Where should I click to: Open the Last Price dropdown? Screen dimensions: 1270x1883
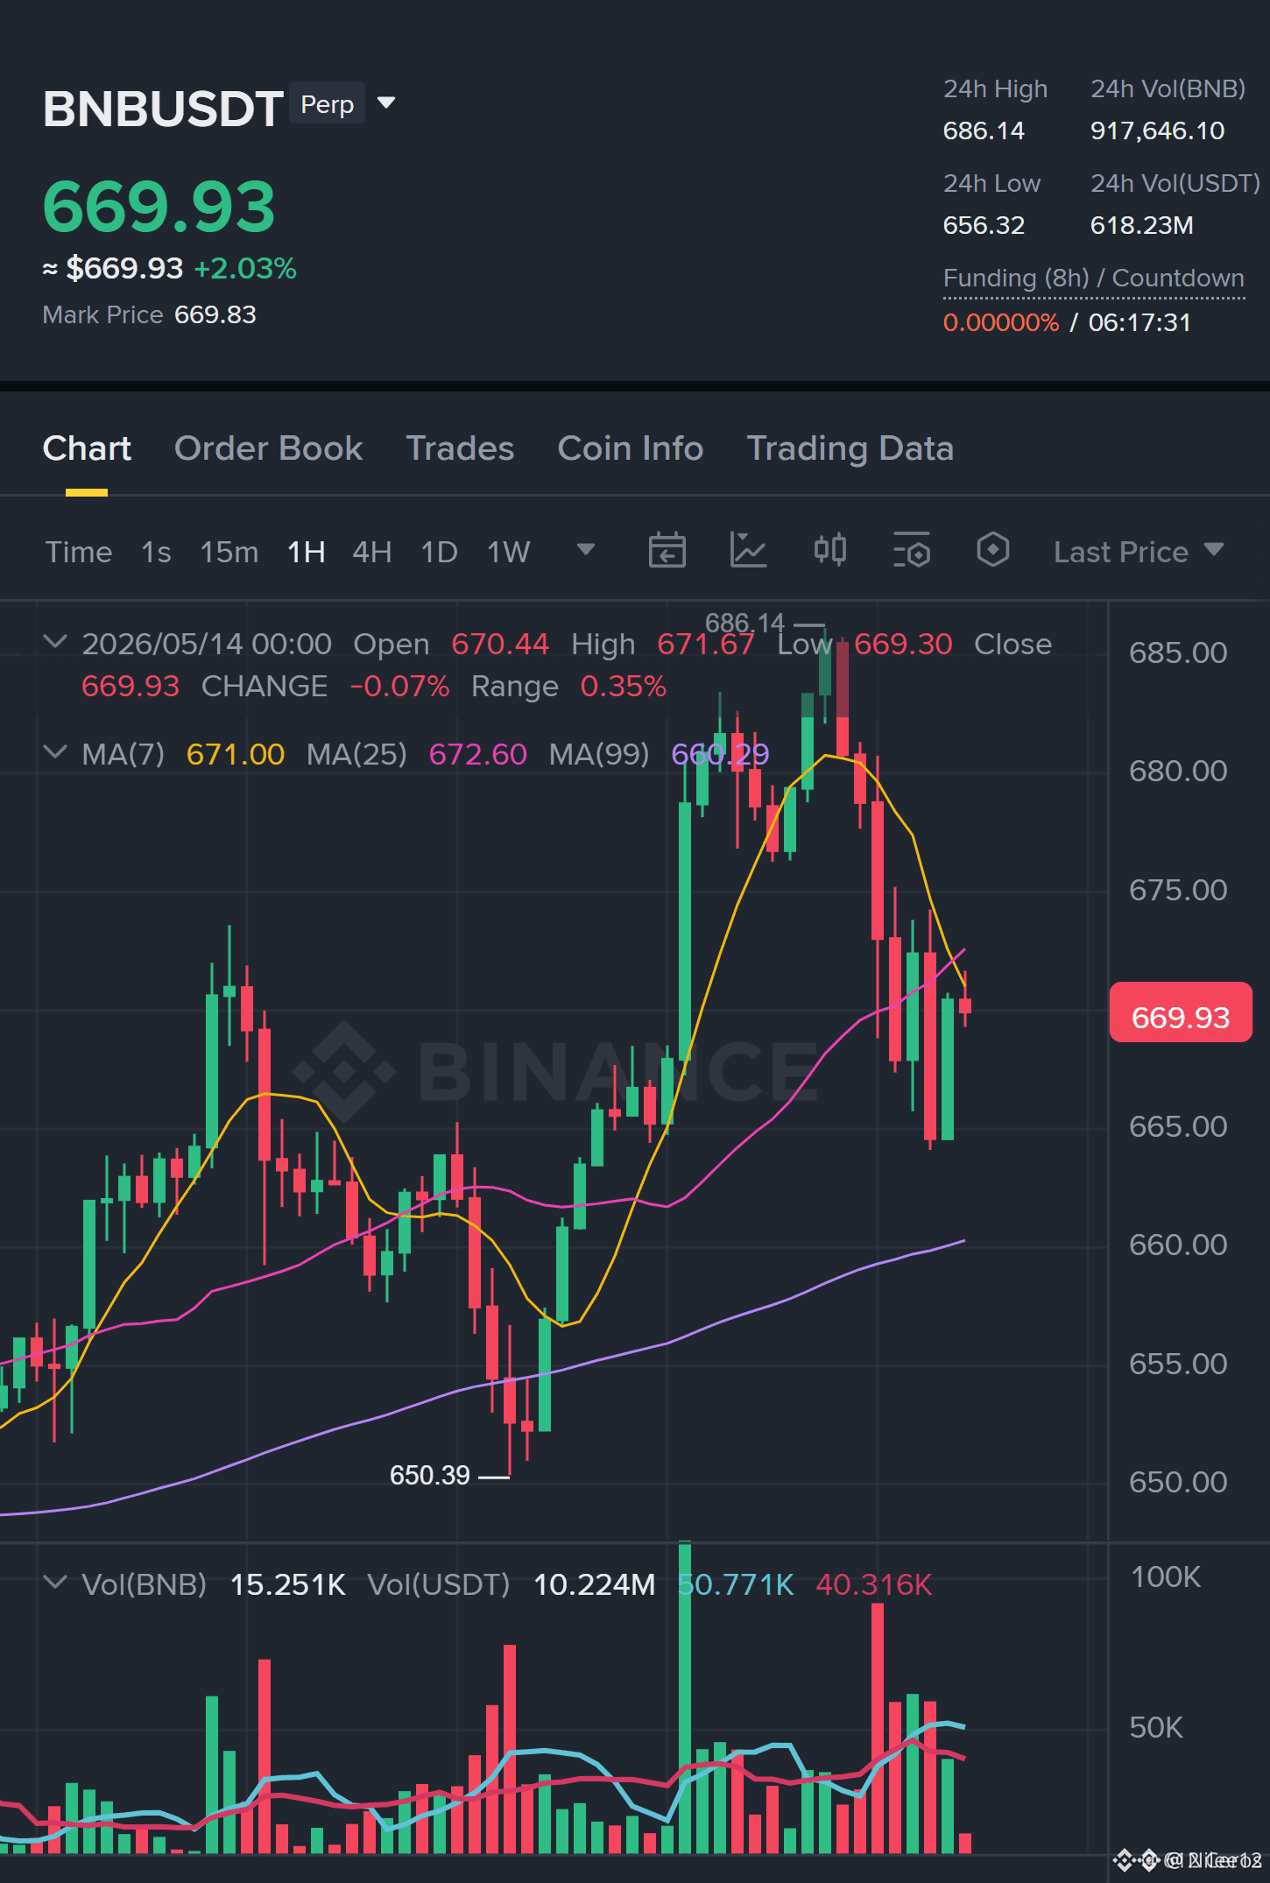pos(1138,552)
